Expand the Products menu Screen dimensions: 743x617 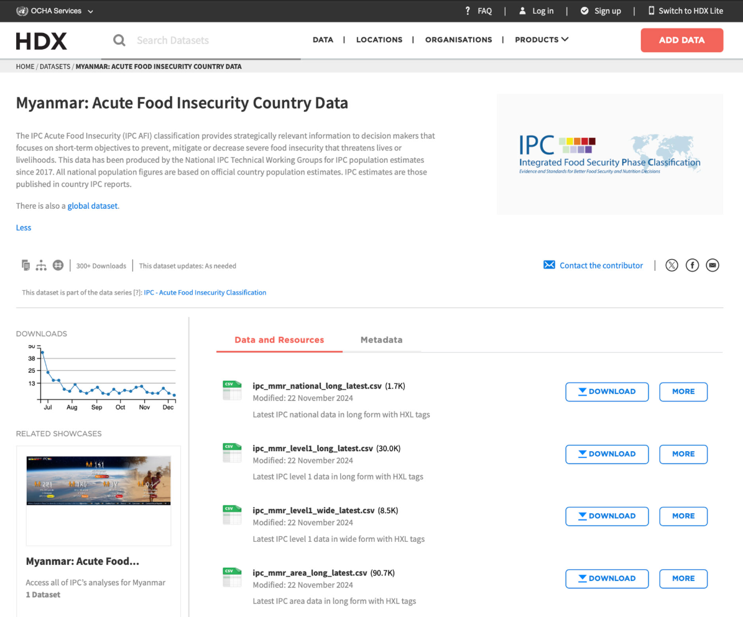[542, 40]
